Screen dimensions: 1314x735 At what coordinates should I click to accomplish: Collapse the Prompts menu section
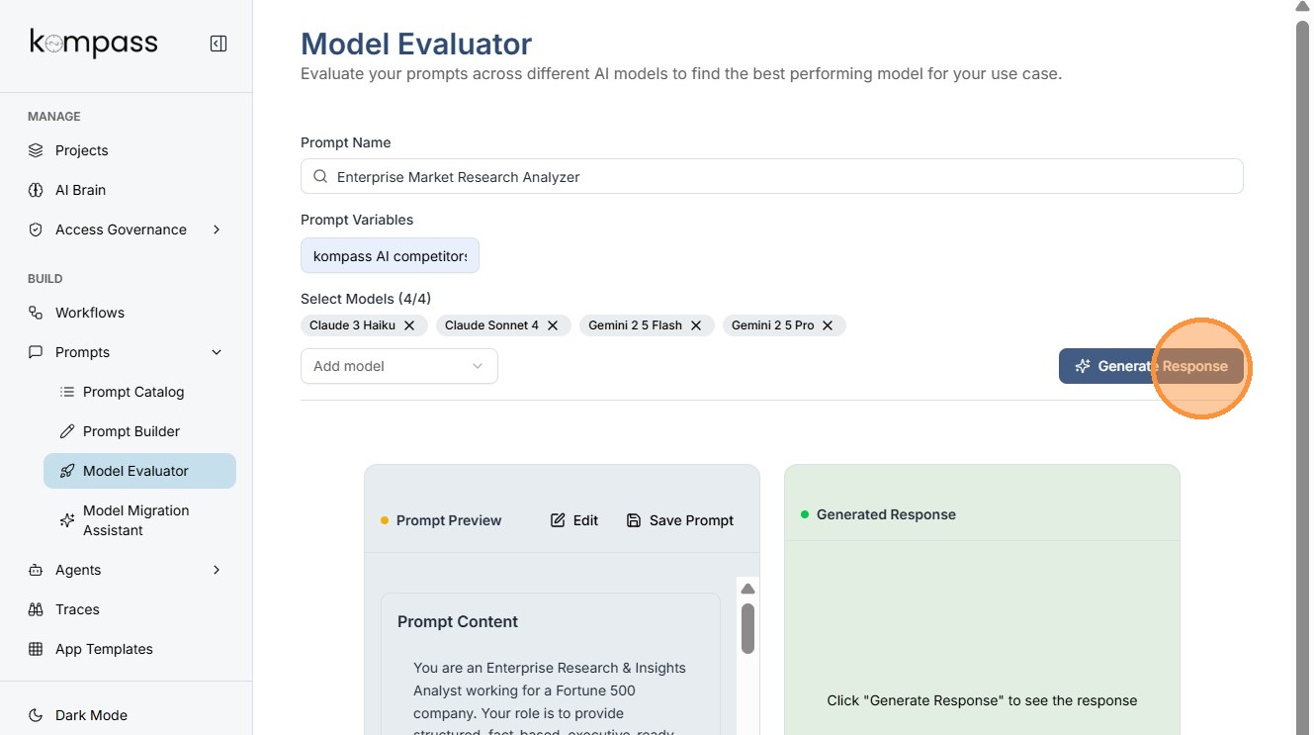tap(217, 352)
